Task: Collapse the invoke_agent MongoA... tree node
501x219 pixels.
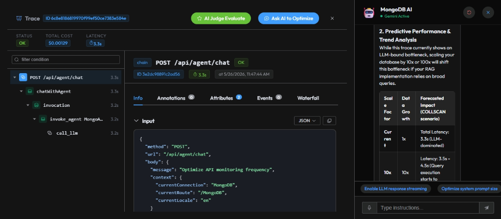Action: pos(35,119)
